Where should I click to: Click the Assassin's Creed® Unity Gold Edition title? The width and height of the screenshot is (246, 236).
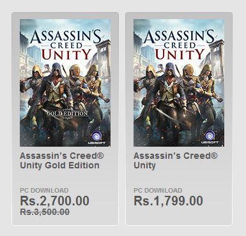click(x=62, y=161)
